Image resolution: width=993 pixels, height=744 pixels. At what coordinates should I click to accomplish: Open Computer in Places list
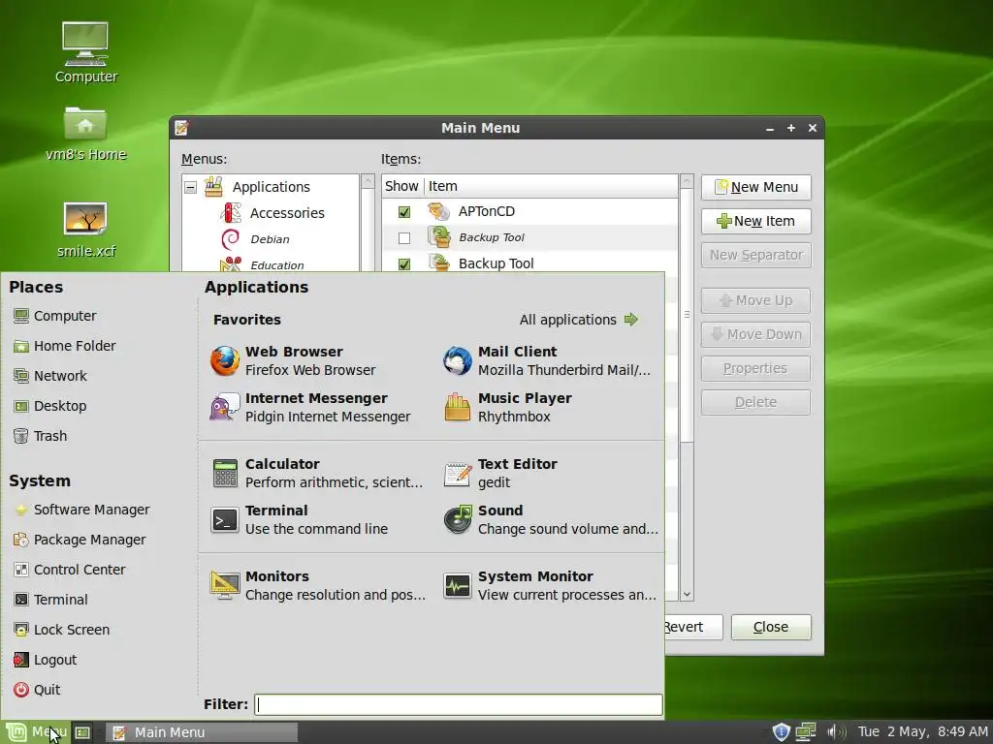(x=55, y=316)
